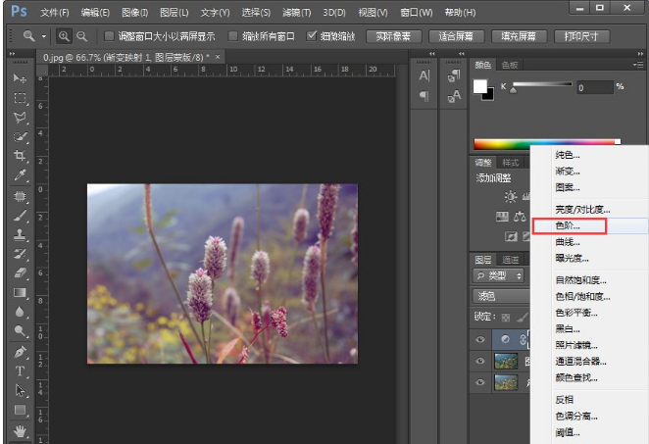The width and height of the screenshot is (649, 444).
Task: Select the Move tool
Action: [20, 77]
